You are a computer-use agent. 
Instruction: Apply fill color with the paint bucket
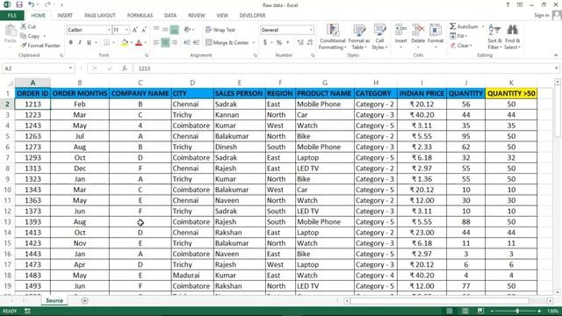[125, 43]
